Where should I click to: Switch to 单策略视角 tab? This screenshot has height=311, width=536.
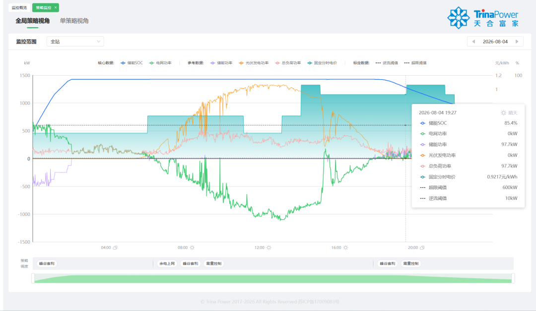(74, 21)
